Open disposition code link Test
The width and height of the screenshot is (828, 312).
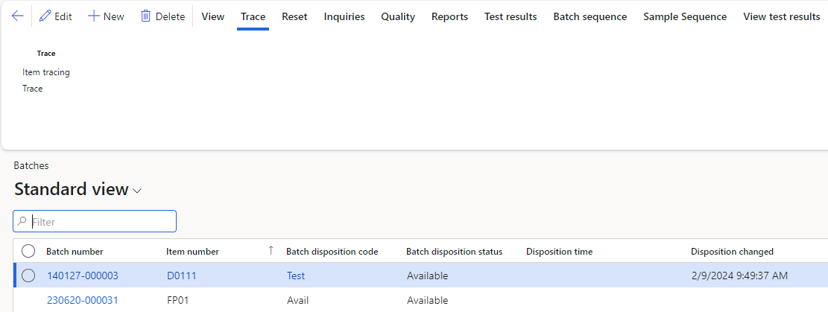coord(296,276)
